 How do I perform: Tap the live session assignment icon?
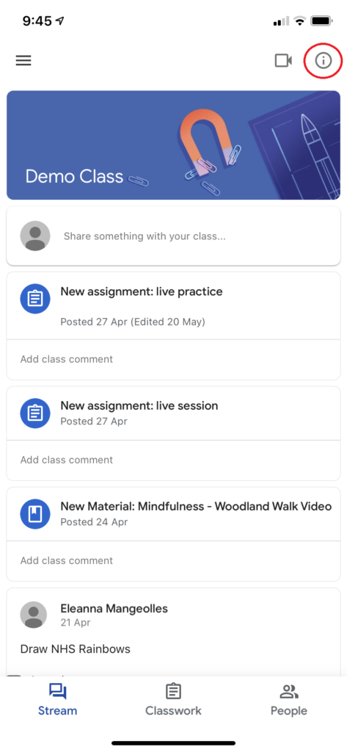[x=35, y=413]
